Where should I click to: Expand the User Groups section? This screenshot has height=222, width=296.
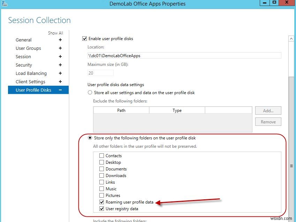(60, 48)
